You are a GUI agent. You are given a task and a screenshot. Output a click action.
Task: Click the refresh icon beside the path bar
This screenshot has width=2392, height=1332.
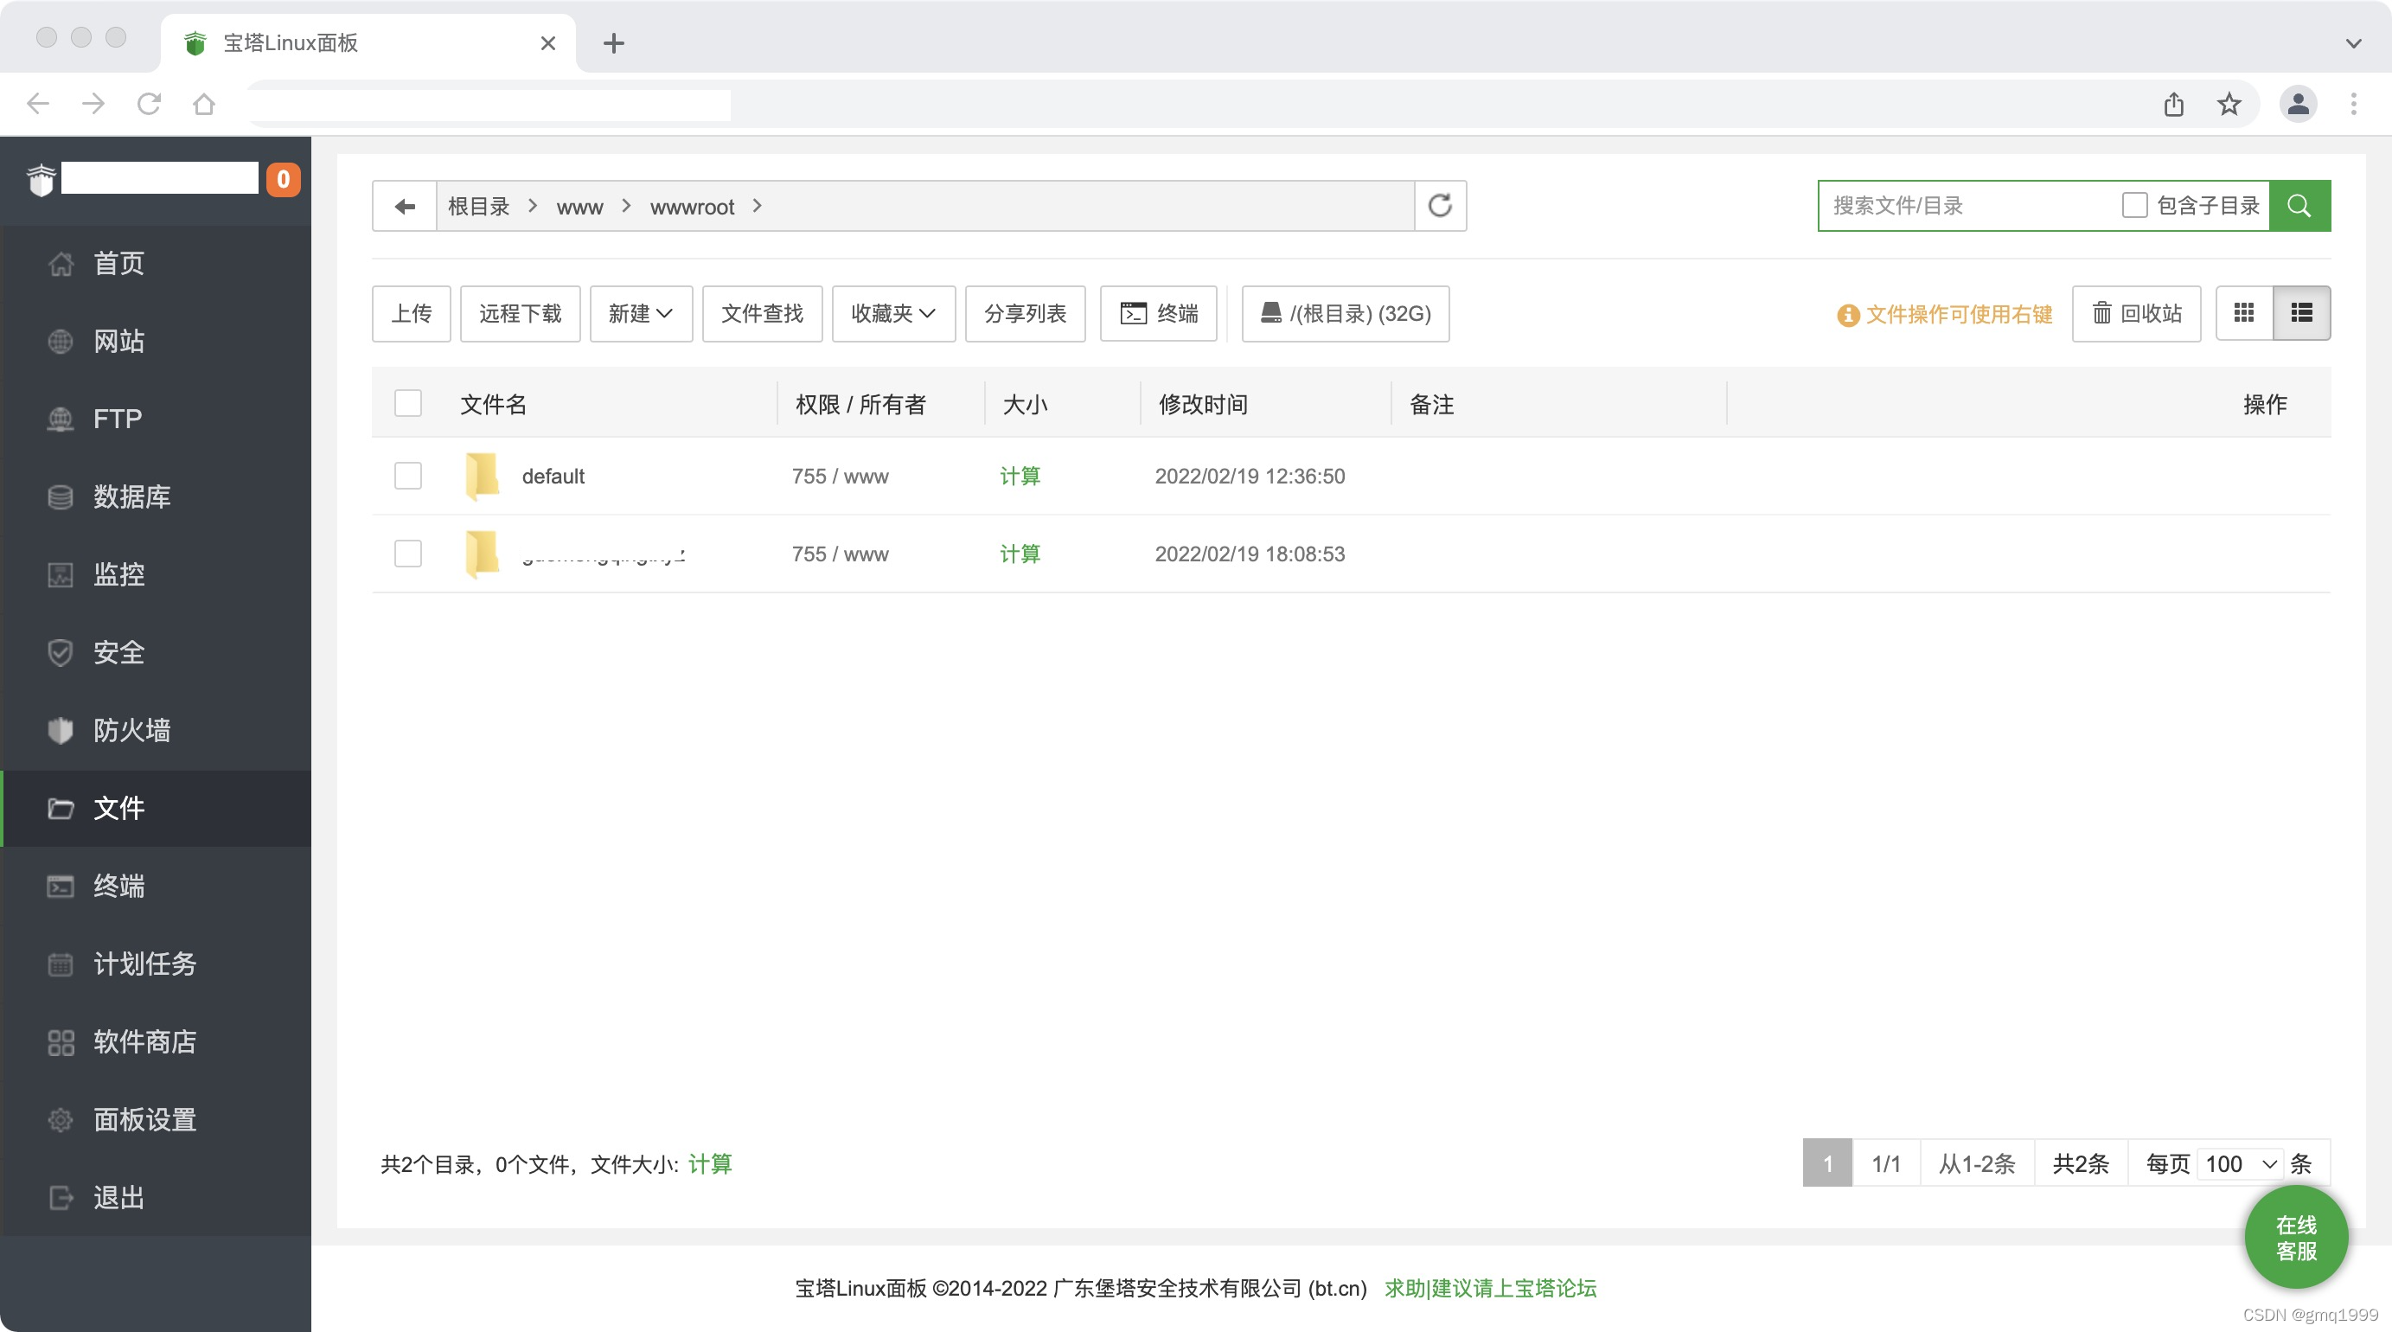click(x=1439, y=205)
